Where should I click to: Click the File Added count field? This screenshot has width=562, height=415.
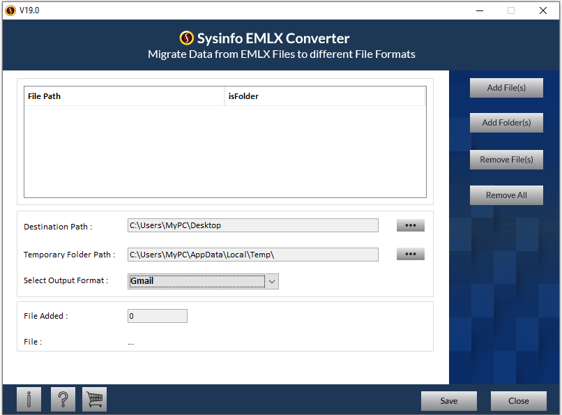(158, 316)
